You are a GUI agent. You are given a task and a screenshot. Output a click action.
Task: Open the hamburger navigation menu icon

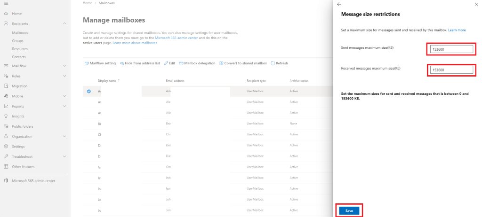pyautogui.click(x=6, y=3)
